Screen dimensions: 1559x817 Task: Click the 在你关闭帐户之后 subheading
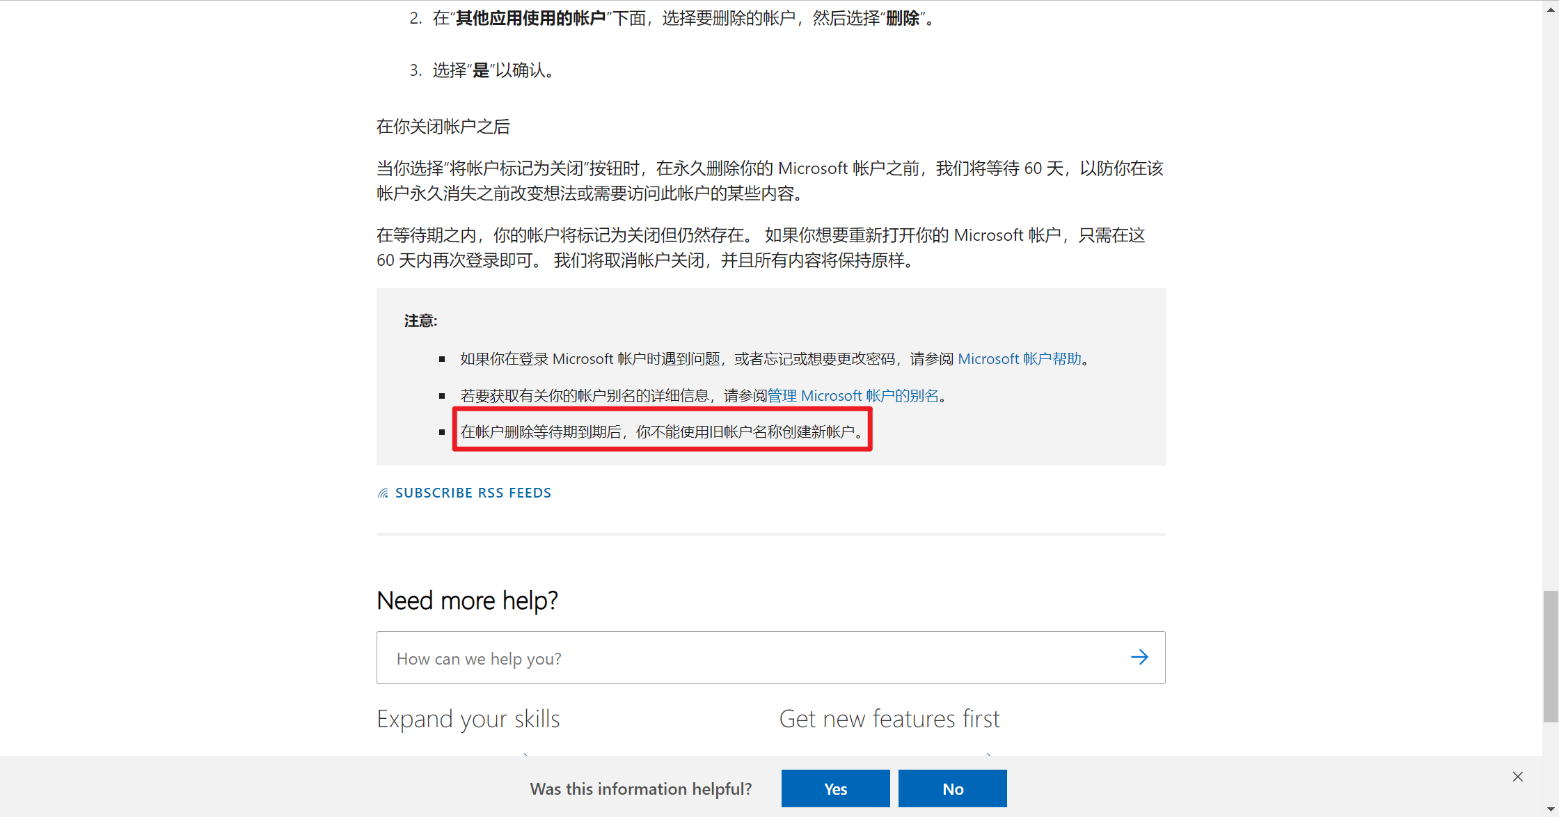tap(443, 127)
